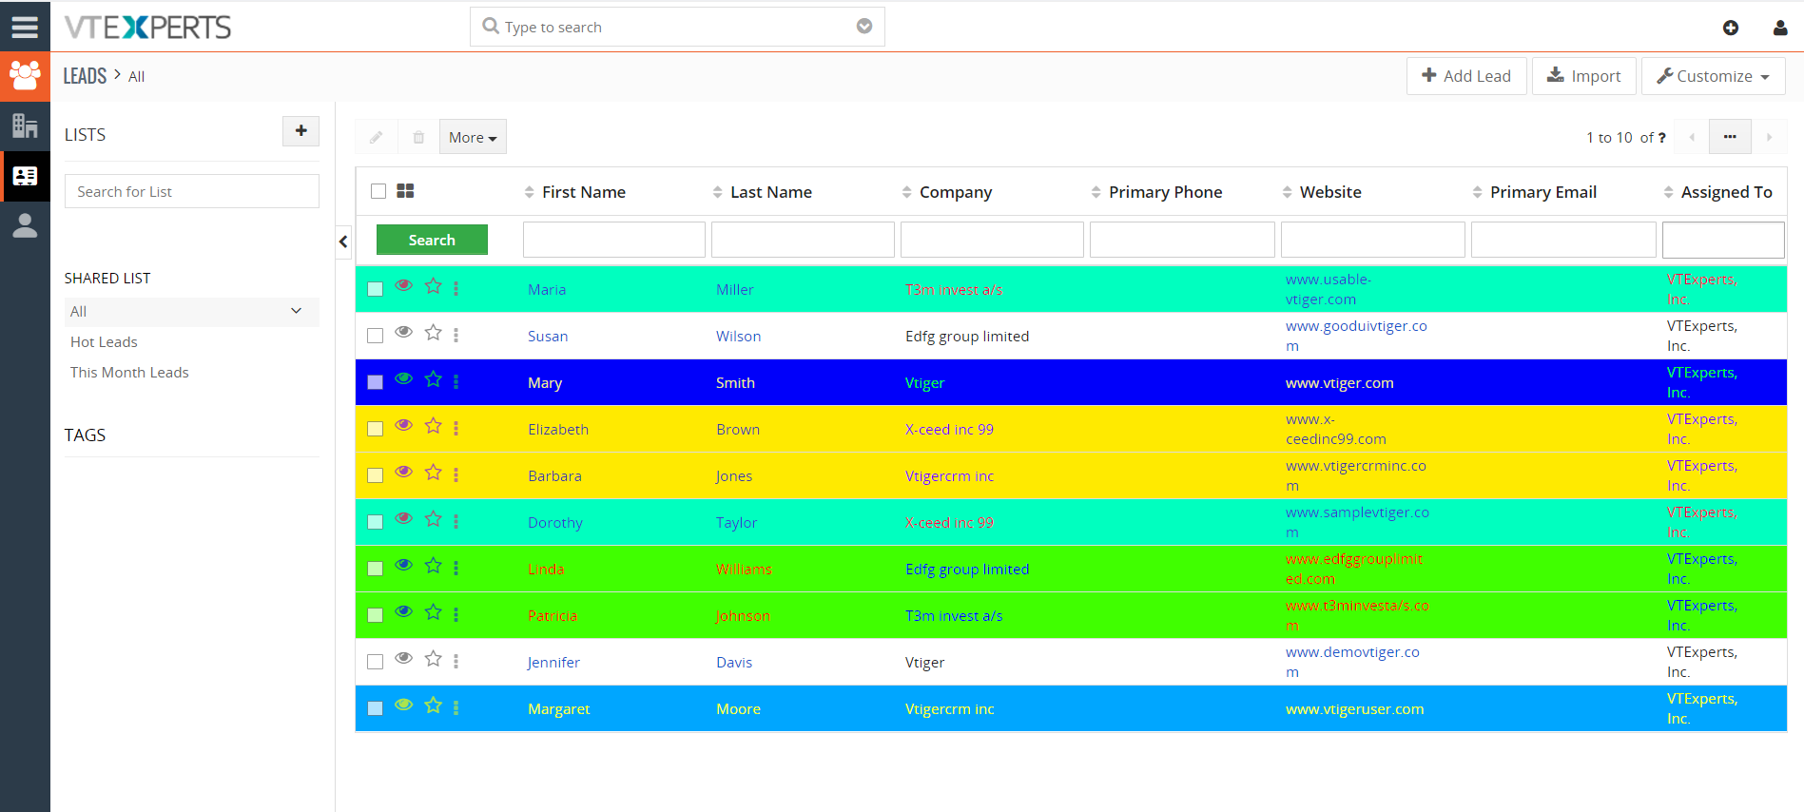The height and width of the screenshot is (812, 1804).
Task: Toggle follow eye for Barbara Jones
Action: 404,472
